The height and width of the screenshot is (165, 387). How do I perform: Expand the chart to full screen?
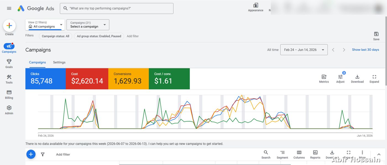tap(374, 79)
